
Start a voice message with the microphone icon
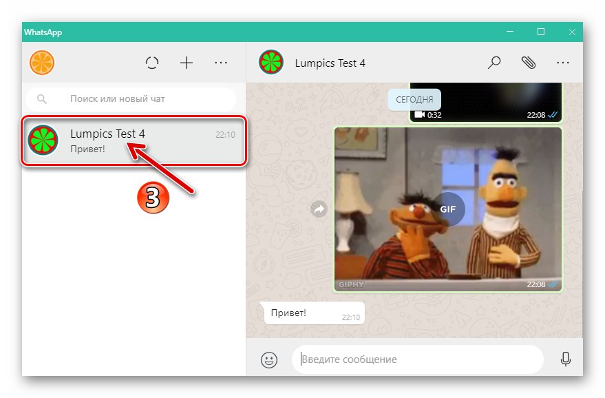coord(565,359)
